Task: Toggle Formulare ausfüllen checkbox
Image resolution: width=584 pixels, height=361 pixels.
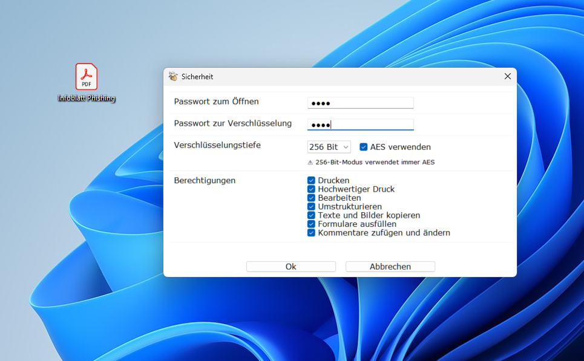Action: (312, 224)
